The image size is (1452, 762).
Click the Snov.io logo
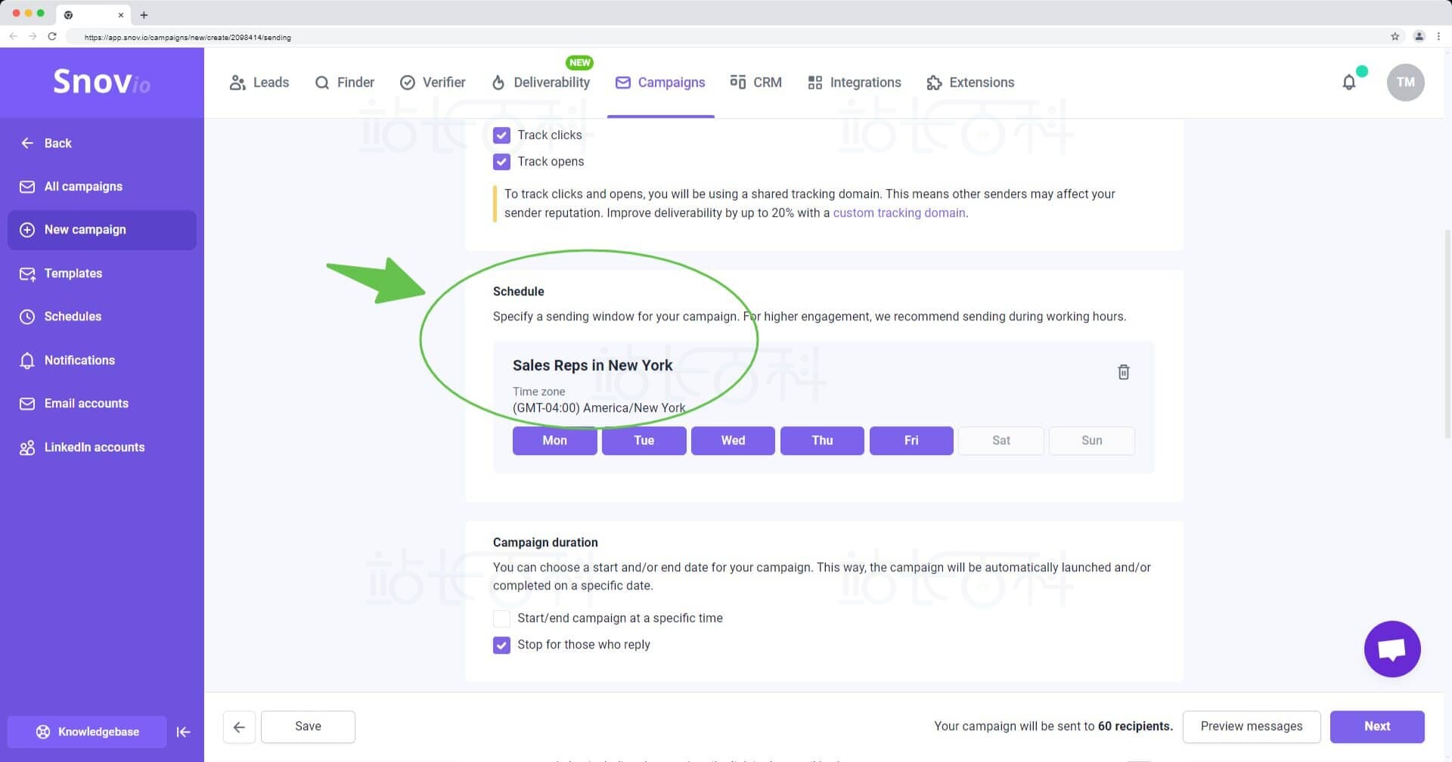click(101, 82)
